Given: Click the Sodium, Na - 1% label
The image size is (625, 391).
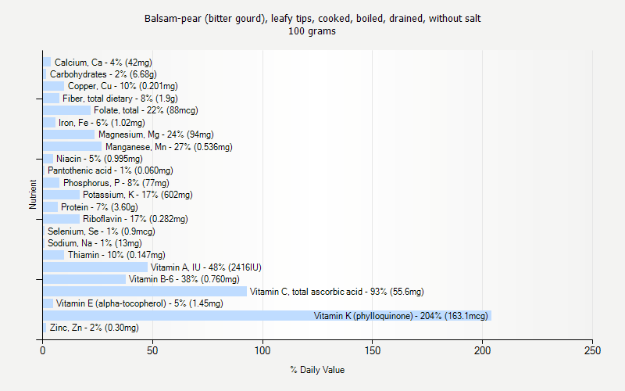Looking at the screenshot, I should click(x=95, y=243).
